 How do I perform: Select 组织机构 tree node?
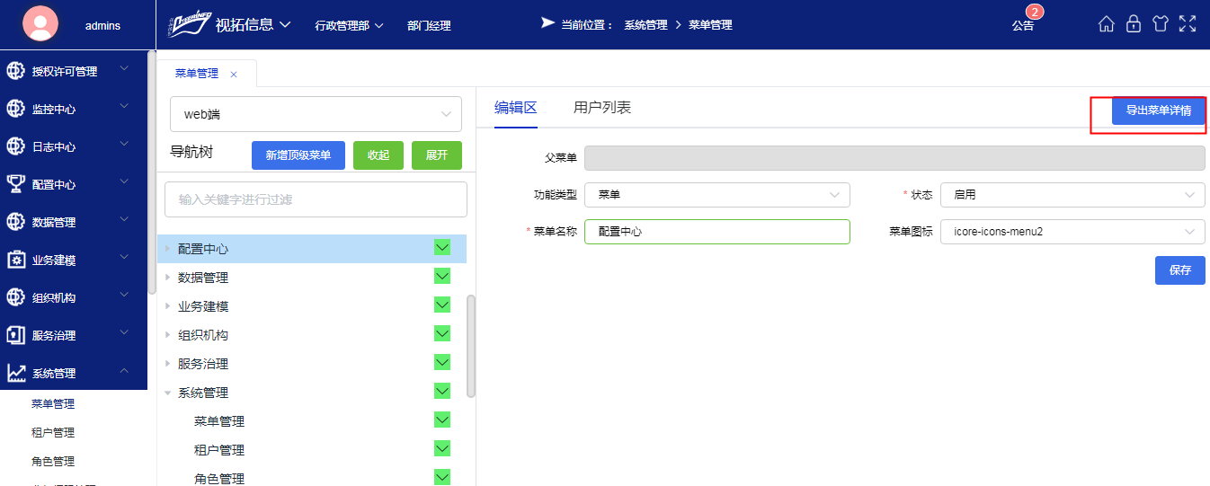click(x=203, y=335)
